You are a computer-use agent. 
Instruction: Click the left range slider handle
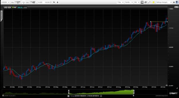(69, 92)
